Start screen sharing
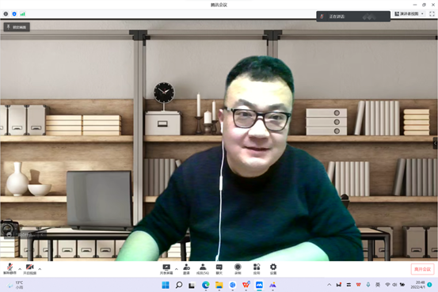 click(166, 269)
